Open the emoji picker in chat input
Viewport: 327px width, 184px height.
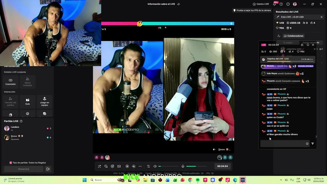(307, 144)
